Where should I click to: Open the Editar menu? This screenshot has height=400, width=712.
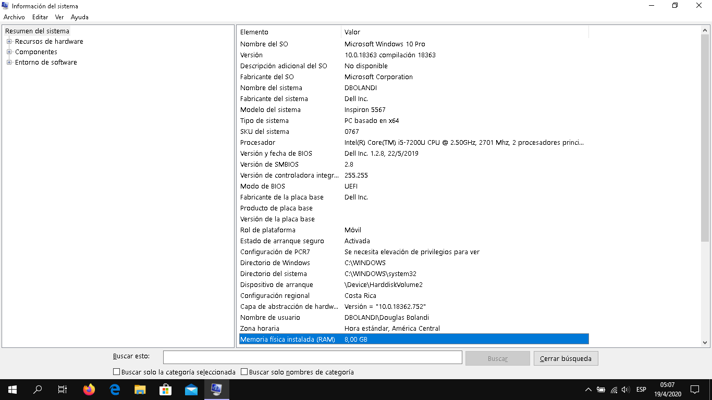click(40, 17)
